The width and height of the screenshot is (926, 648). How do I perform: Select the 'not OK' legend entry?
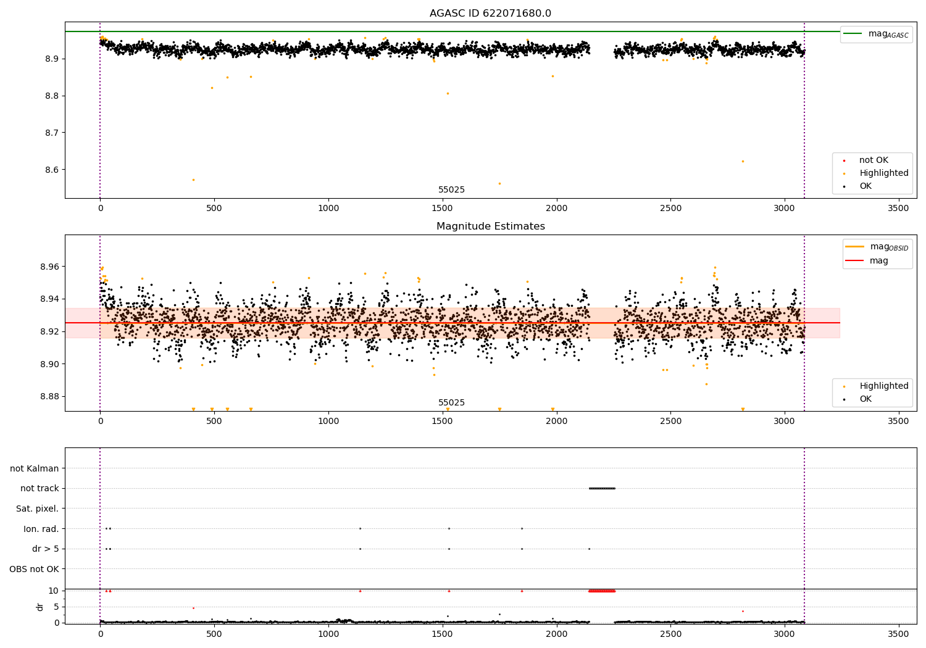[x=874, y=160]
